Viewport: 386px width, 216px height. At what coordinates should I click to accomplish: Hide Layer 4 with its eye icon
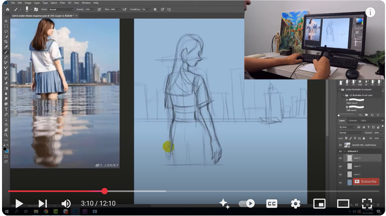340,158
